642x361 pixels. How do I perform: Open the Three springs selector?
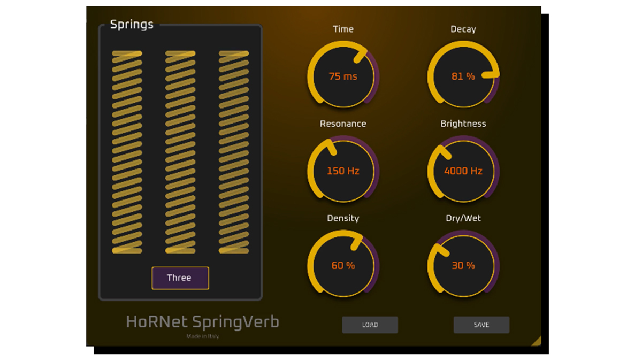tap(180, 278)
